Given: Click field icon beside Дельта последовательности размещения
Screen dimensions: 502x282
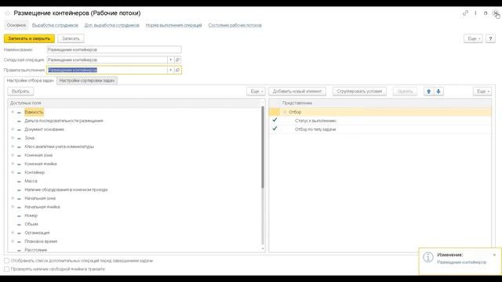Looking at the screenshot, I should [x=19, y=121].
